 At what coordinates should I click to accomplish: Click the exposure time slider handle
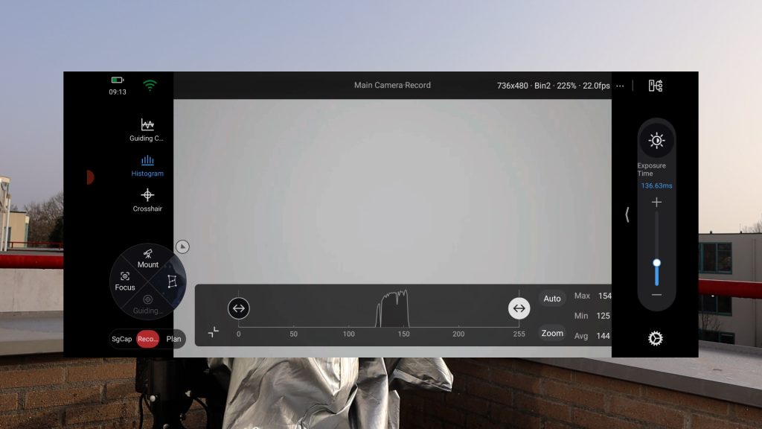(656, 263)
